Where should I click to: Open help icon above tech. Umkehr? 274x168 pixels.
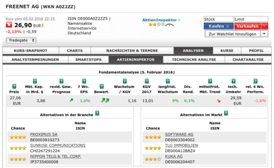coord(233,81)
